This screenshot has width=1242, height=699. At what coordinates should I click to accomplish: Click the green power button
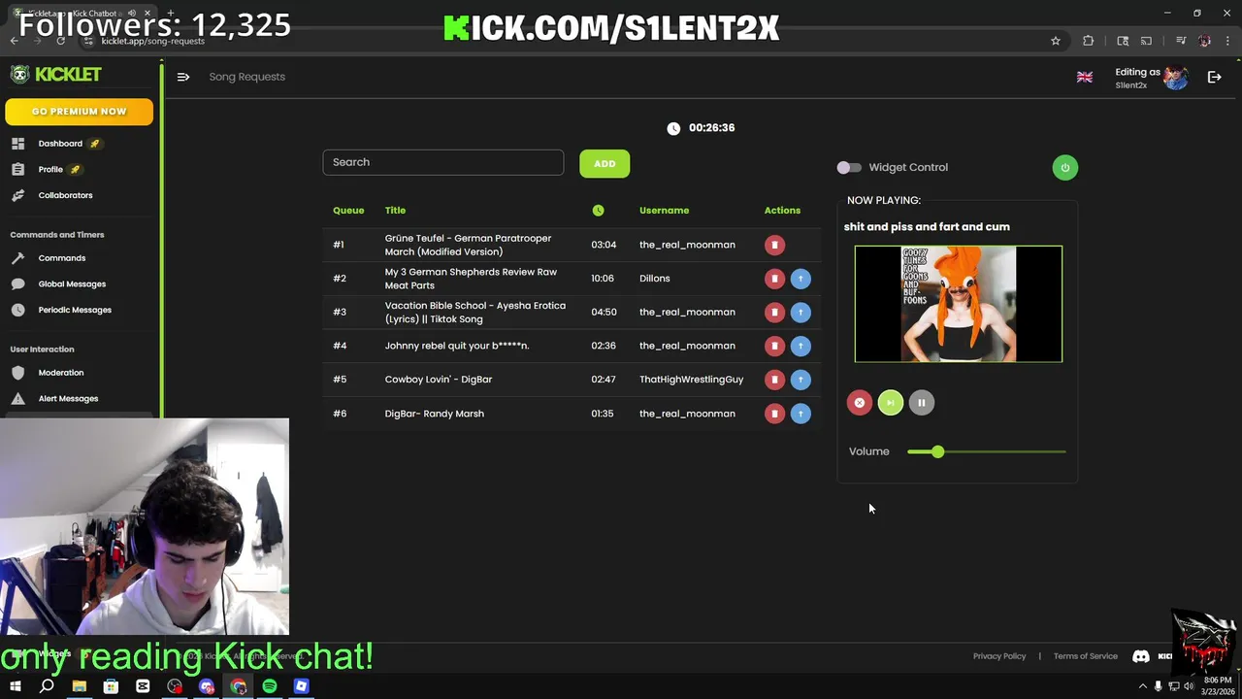coord(1064,167)
